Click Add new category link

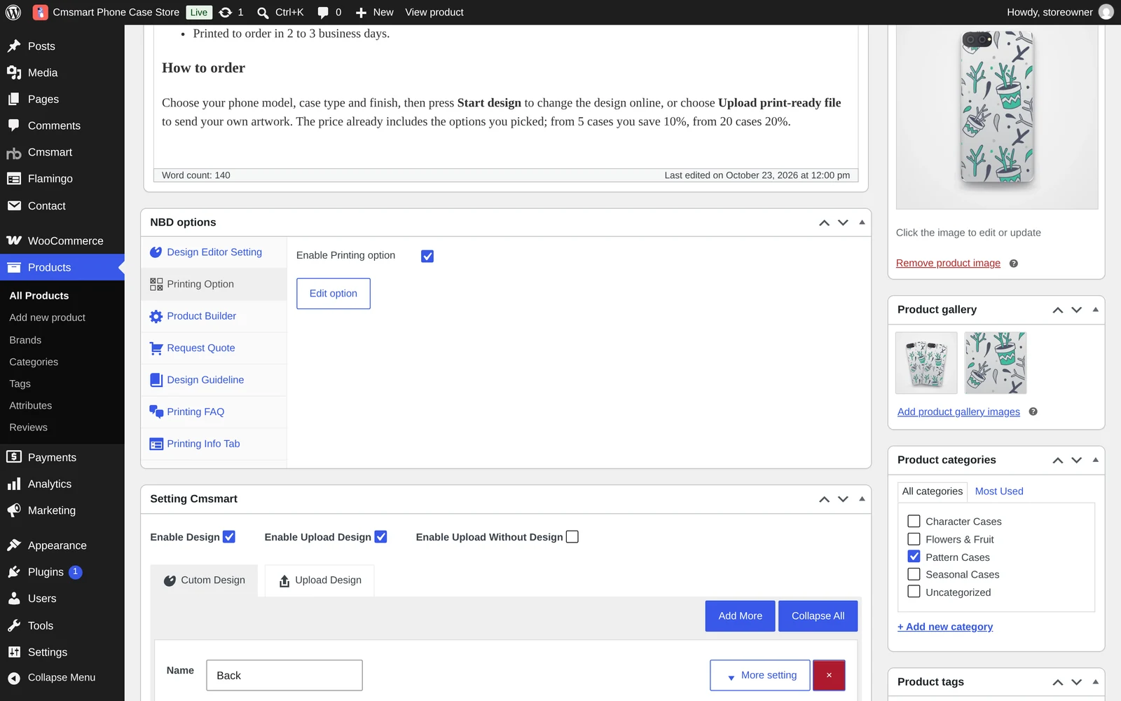[945, 627]
